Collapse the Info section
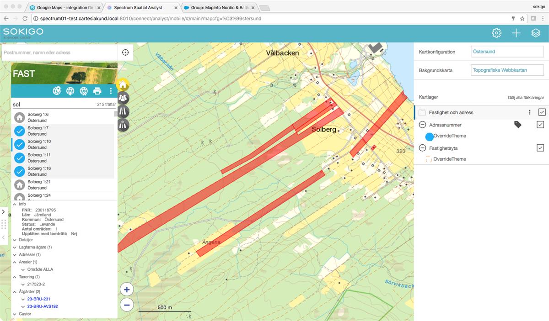Viewport: 549px width, 321px height. pos(15,204)
